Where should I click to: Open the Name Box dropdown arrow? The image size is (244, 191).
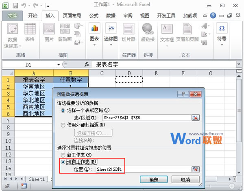(x=59, y=64)
